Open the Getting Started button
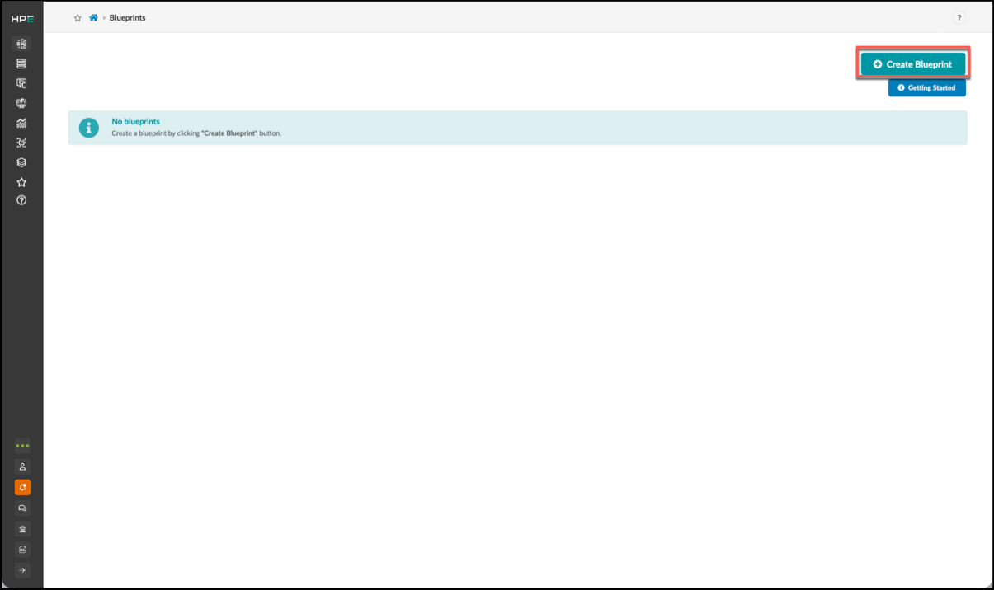Screen dimensions: 994x590 pos(926,87)
